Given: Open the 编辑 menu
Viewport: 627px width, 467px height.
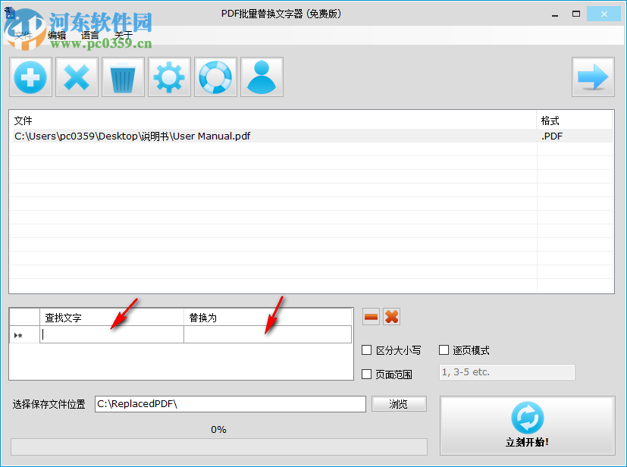Looking at the screenshot, I should click(57, 34).
